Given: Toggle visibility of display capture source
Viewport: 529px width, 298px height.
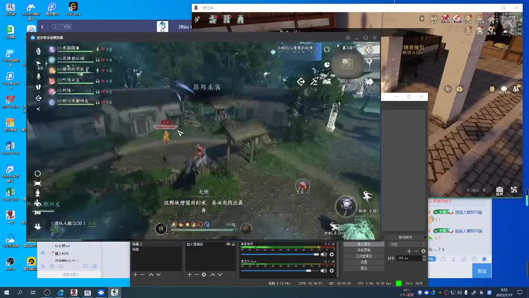Looking at the screenshot, I should coord(228,244).
